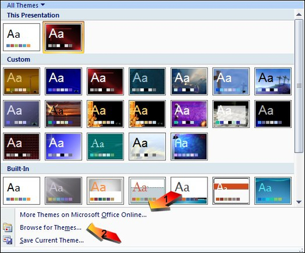The image size is (305, 253).
Task: Select the three crosses custom theme
Action: pyautogui.click(x=273, y=82)
